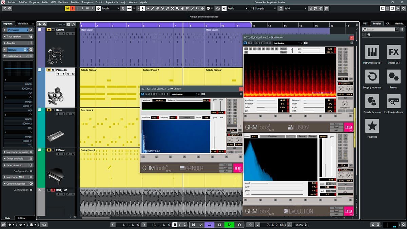Solo the Perc...on track
407x229 pixels.
click(x=53, y=70)
